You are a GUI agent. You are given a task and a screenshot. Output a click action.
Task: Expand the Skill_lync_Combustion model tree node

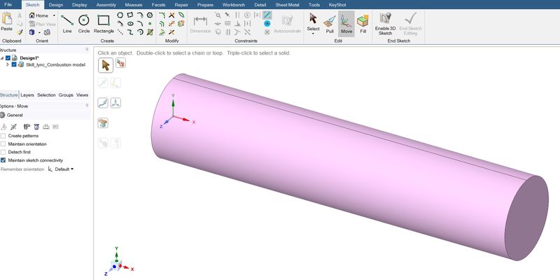[x=8, y=64]
